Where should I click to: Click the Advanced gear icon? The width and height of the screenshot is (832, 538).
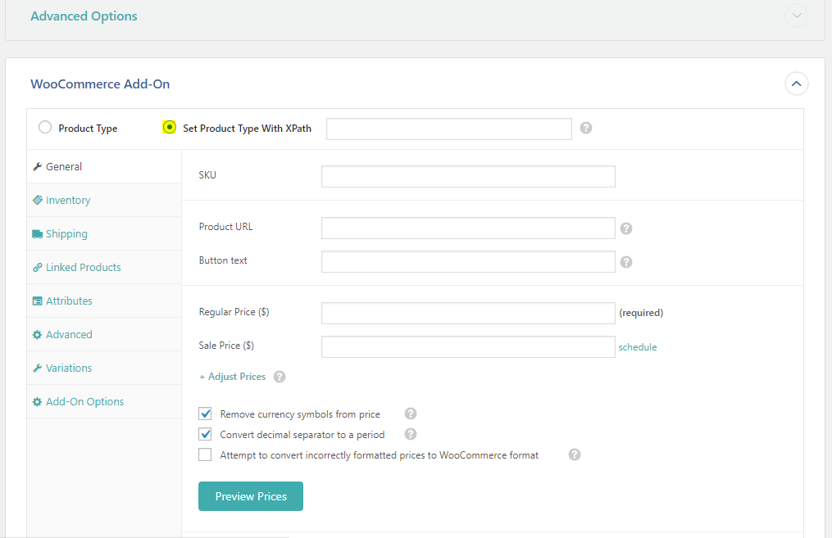(x=37, y=334)
